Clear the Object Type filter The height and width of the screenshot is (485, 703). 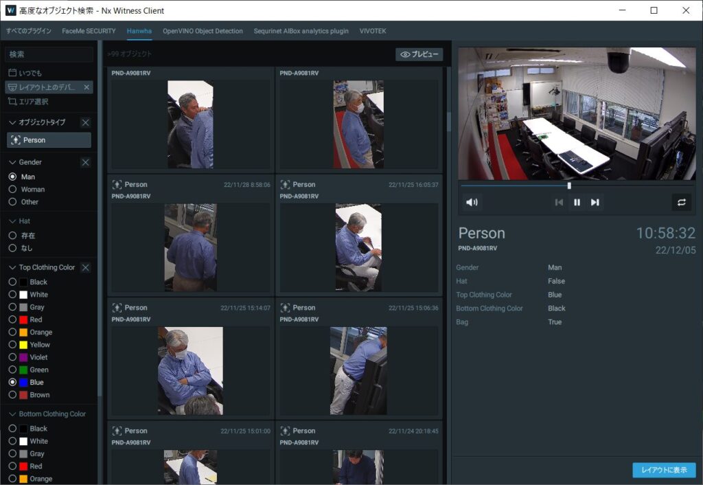(x=85, y=122)
